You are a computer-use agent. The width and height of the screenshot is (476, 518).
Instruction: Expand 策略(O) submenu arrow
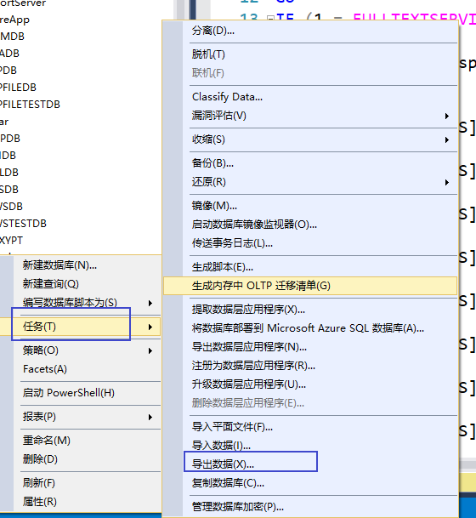tap(150, 350)
